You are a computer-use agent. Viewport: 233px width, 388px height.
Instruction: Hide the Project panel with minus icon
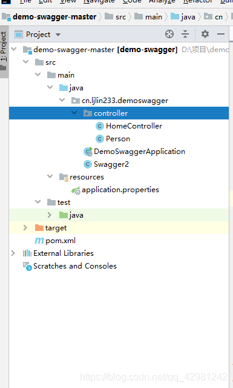(221, 34)
